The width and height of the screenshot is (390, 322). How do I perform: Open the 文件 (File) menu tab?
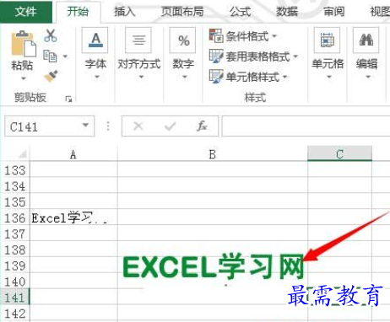pyautogui.click(x=26, y=12)
